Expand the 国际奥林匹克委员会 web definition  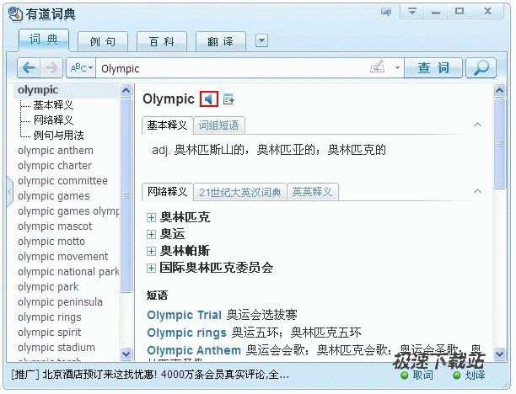click(x=151, y=269)
